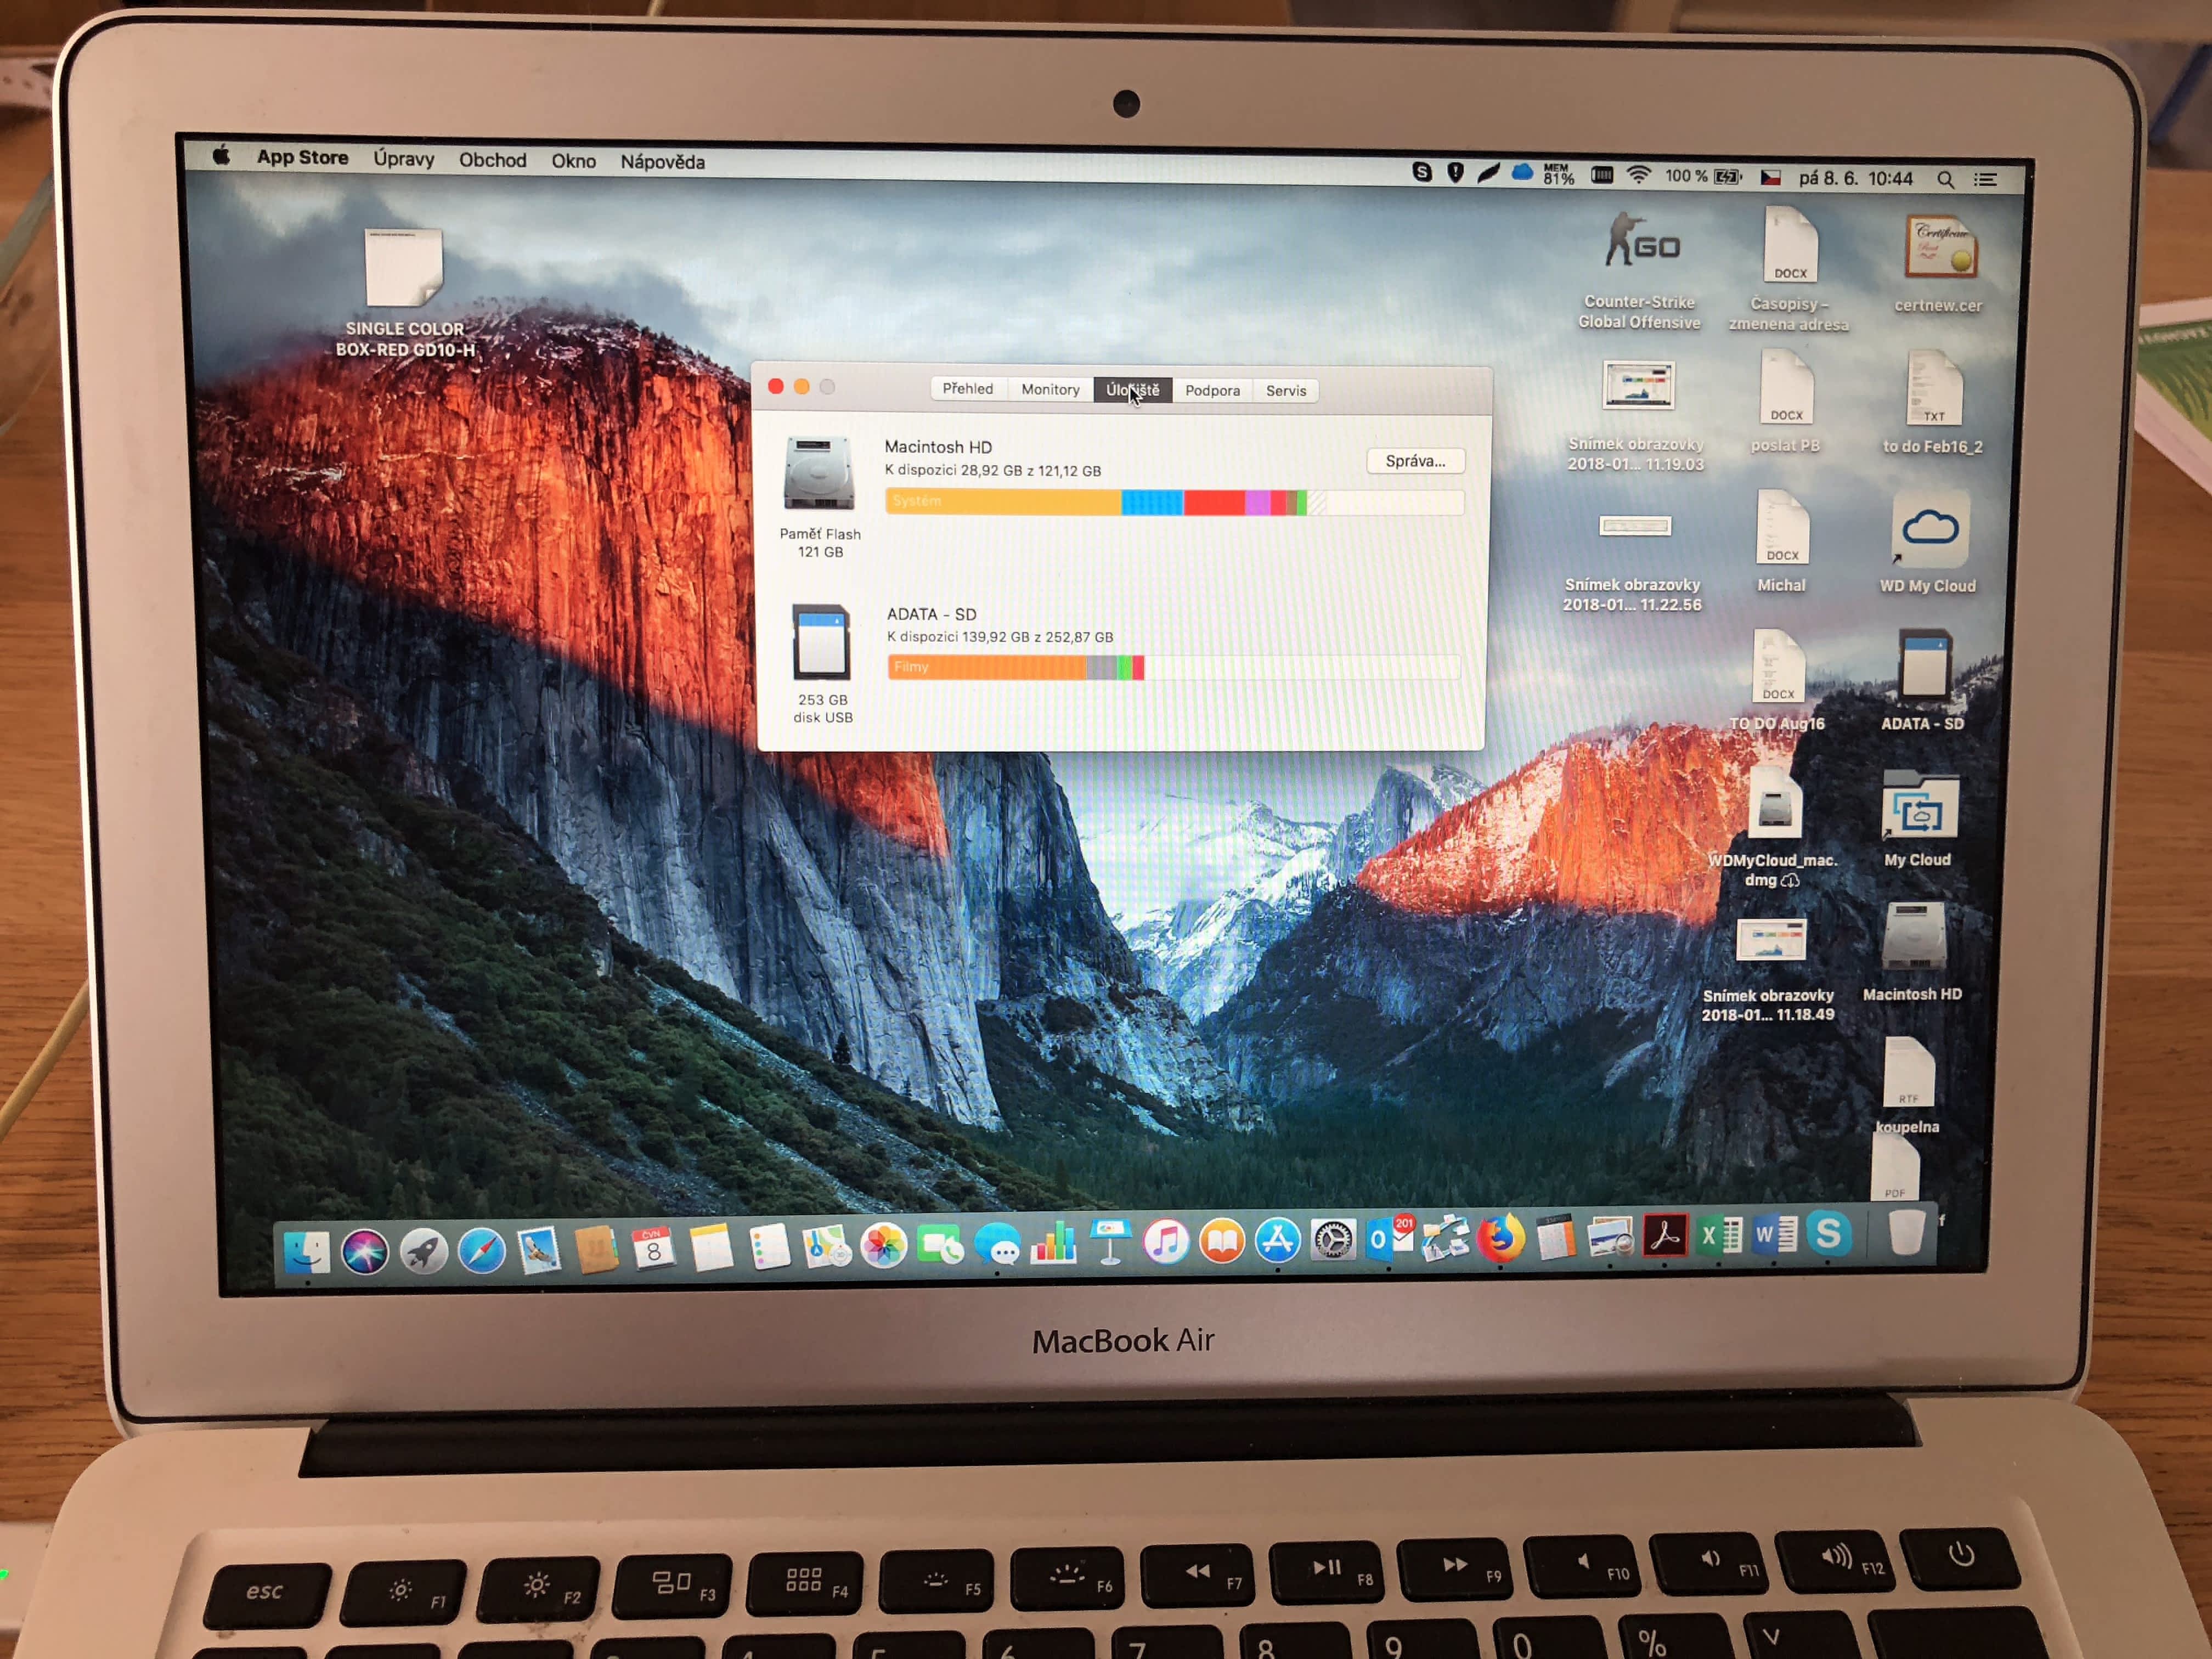Click the Macintosh HD storage usage bar
The width and height of the screenshot is (2212, 1659).
tap(1174, 502)
